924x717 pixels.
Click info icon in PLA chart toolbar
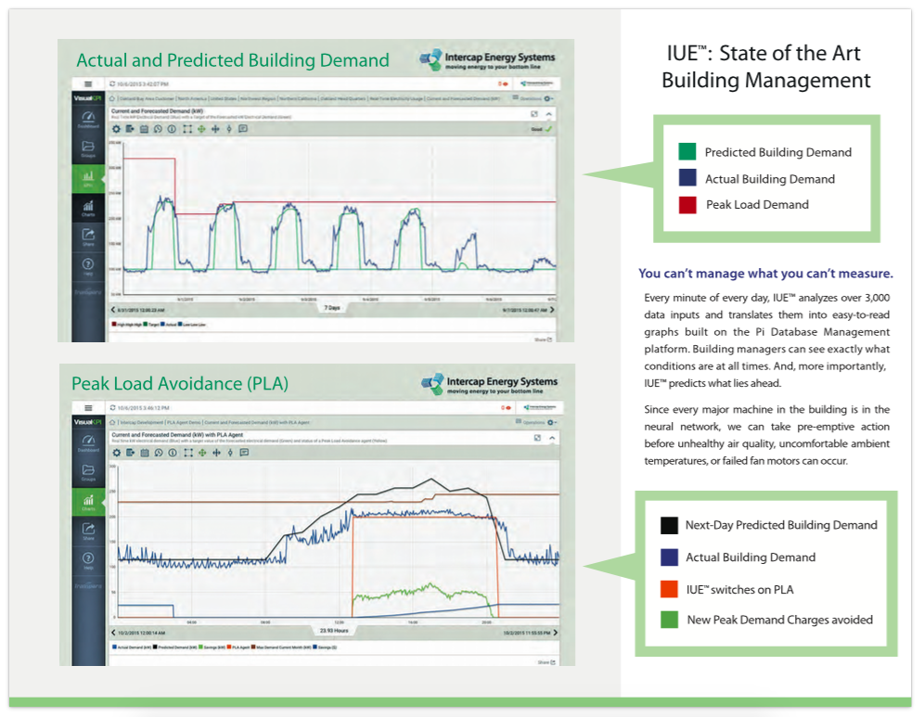click(x=172, y=453)
